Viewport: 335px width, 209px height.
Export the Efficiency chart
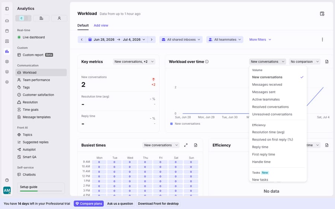pyautogui.click(x=327, y=145)
